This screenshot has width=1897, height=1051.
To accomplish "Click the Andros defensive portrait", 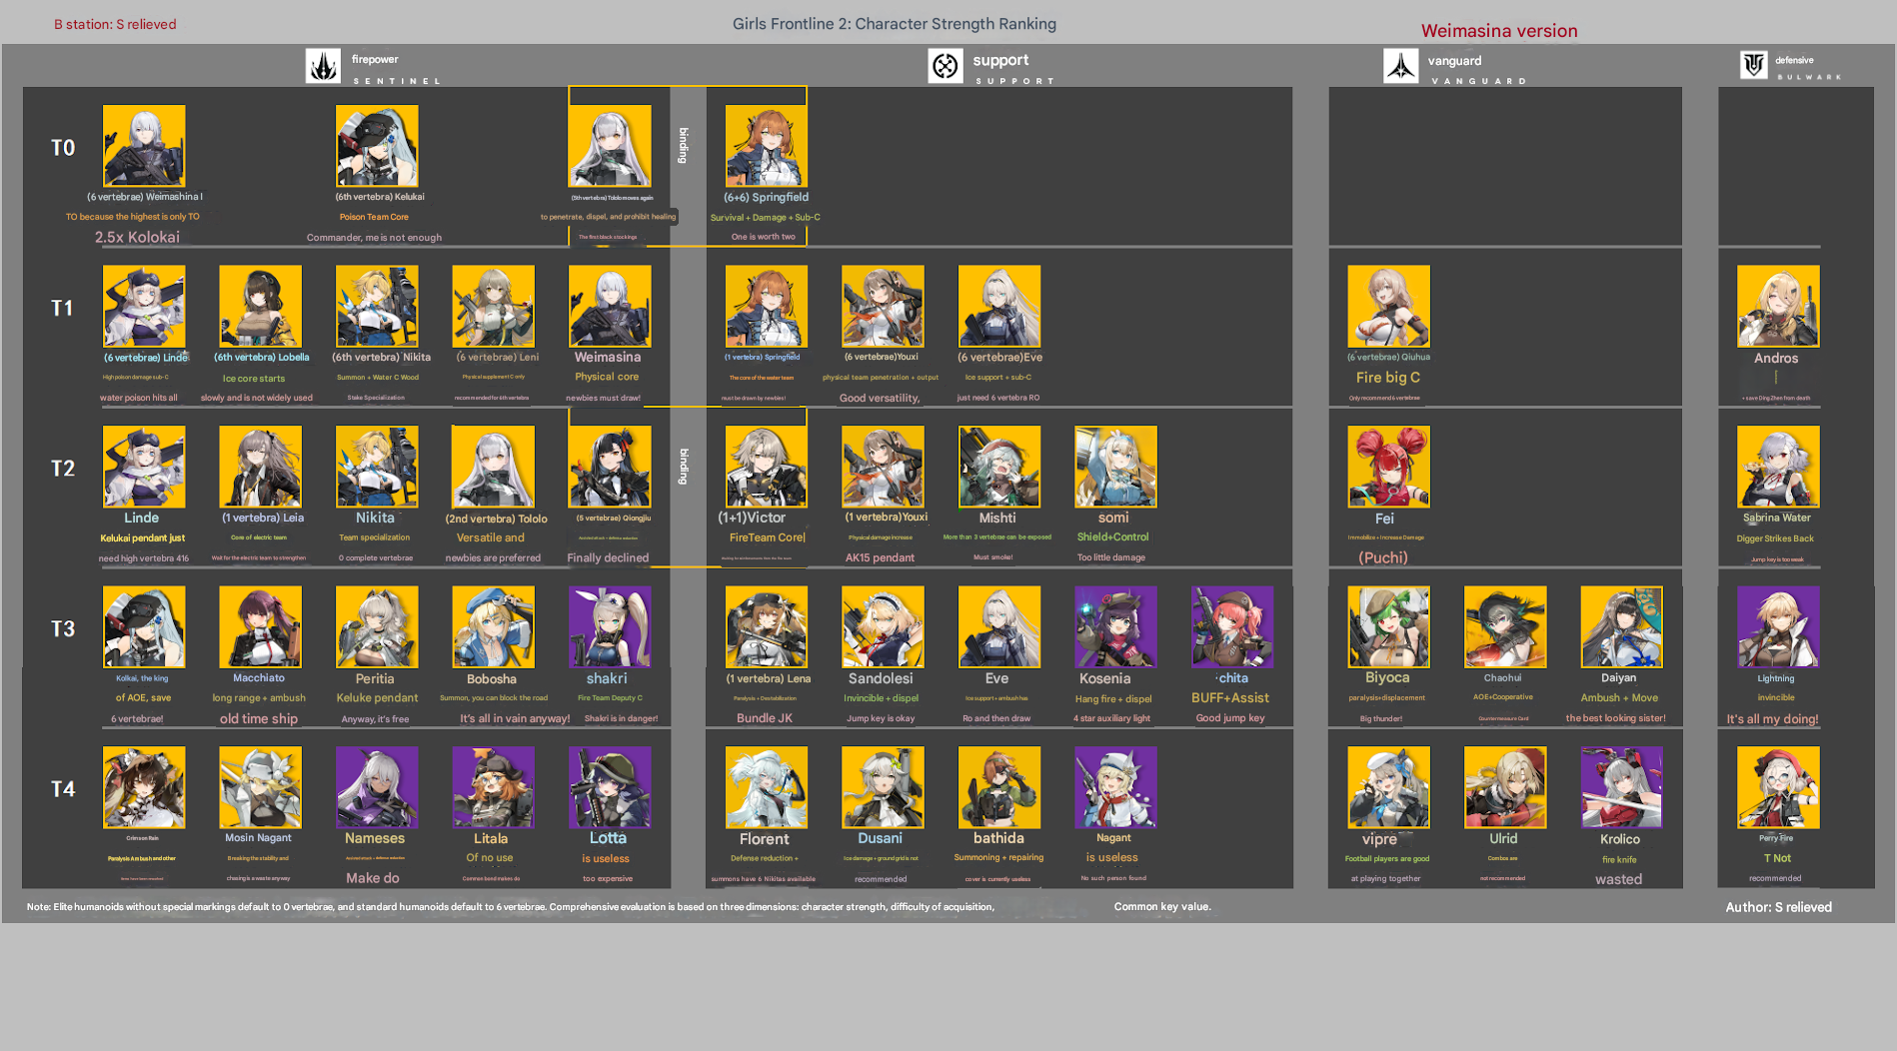I will click(1778, 306).
